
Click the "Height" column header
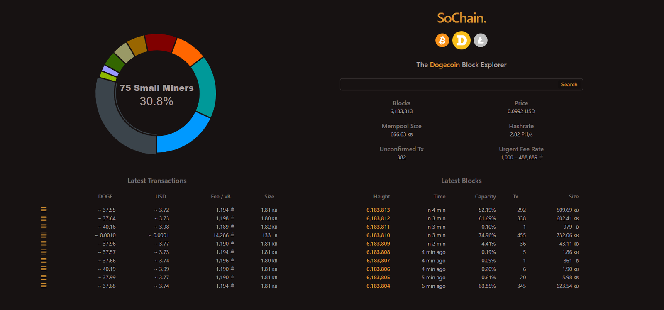click(x=381, y=197)
